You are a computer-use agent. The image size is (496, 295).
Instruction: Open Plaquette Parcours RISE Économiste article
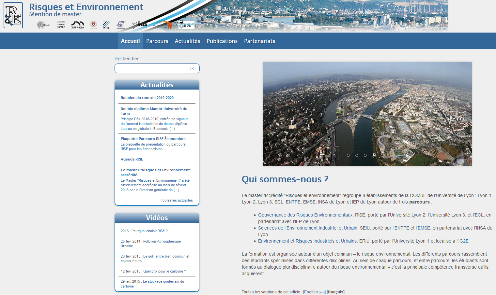point(153,139)
